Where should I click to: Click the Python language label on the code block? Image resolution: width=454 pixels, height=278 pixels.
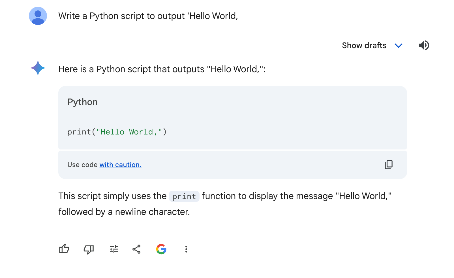[x=82, y=102]
